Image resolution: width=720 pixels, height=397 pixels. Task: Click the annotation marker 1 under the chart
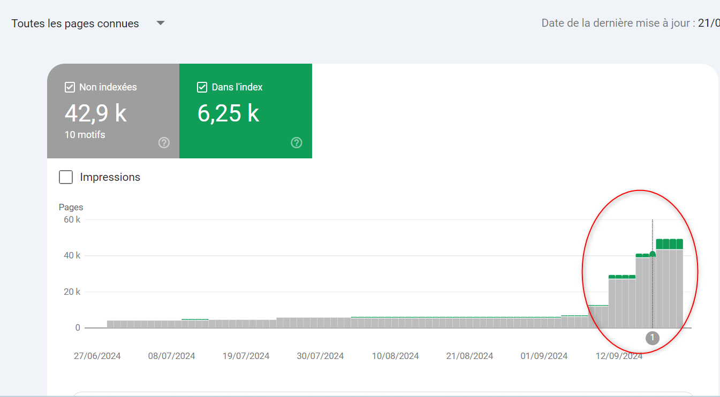[652, 338]
